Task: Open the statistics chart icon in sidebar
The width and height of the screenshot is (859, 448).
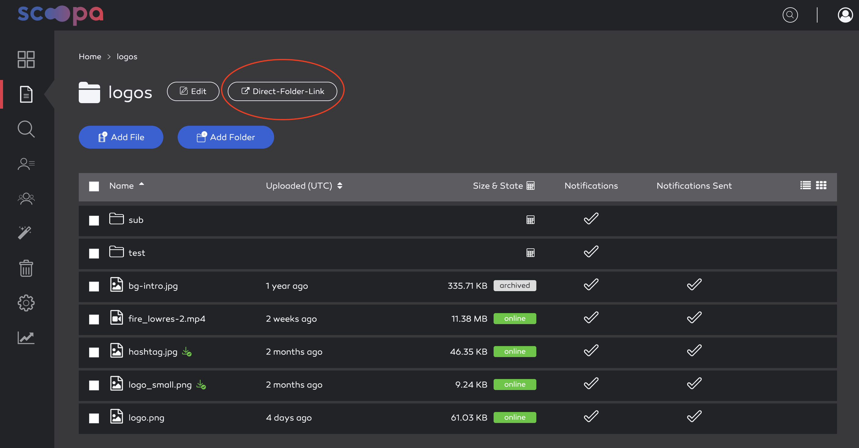Action: [26, 338]
